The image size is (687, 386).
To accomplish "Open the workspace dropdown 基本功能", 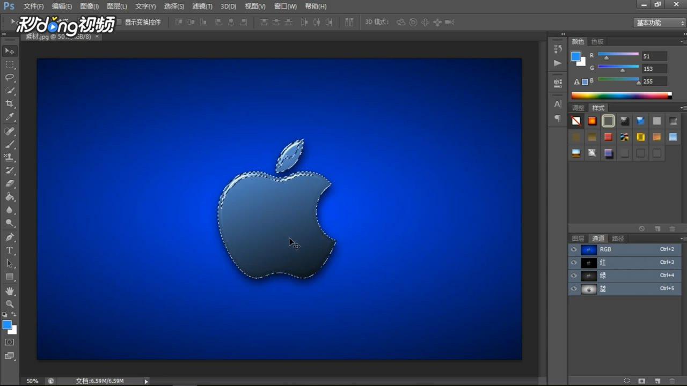I will 660,23.
